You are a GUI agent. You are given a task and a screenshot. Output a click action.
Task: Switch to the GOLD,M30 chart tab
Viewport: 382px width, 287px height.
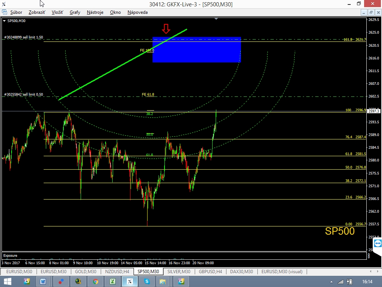tap(85, 272)
